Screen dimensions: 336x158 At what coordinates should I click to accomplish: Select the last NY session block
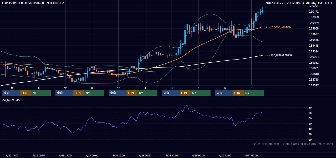tap(254, 93)
